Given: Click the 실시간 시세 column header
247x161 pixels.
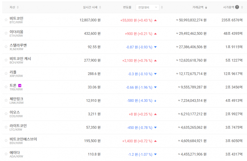Looking at the screenshot, I should pyautogui.click(x=90, y=7).
